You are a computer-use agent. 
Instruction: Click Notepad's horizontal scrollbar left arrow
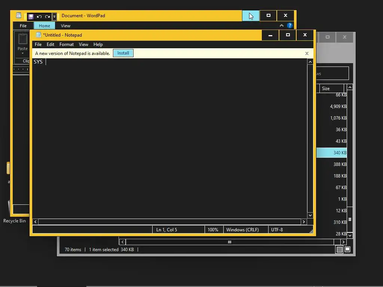tap(36, 222)
